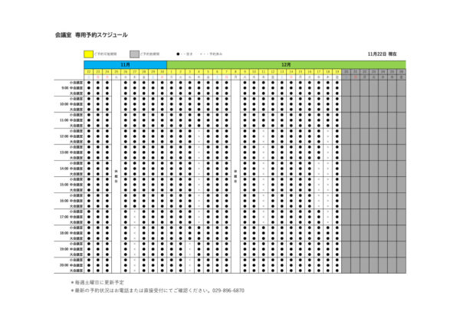This screenshot has height=325, width=460.
Task: Click the 小会議室 row label under 9:00
Action: 76,83
